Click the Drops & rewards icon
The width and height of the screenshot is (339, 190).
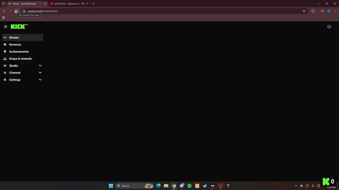click(x=5, y=59)
